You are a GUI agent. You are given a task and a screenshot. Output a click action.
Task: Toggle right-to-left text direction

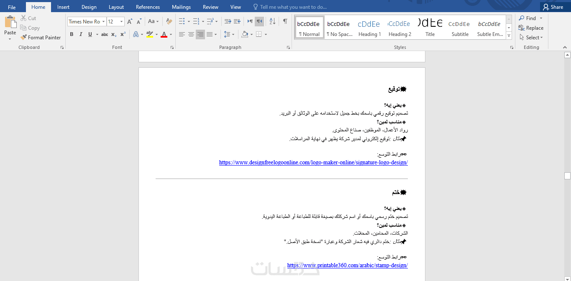(259, 21)
